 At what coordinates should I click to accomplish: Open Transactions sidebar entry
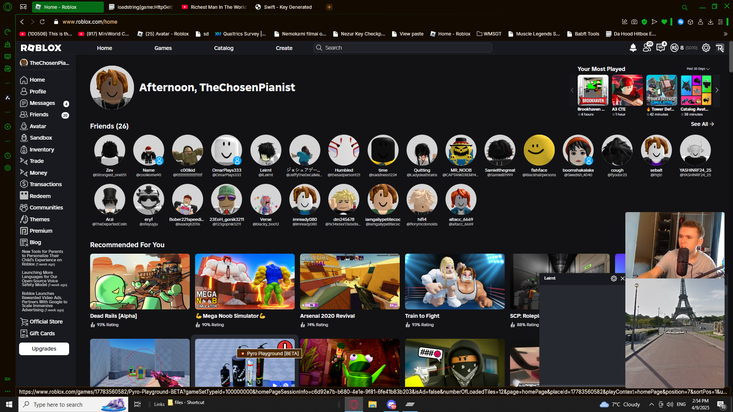[45, 184]
